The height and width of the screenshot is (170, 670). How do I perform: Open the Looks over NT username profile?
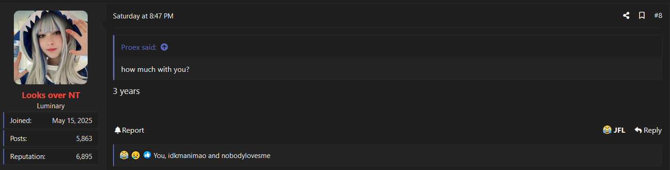(x=51, y=95)
